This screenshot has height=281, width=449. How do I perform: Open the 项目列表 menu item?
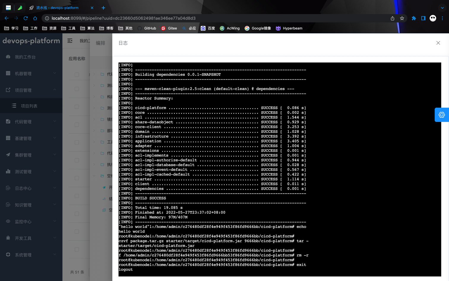coord(31,106)
